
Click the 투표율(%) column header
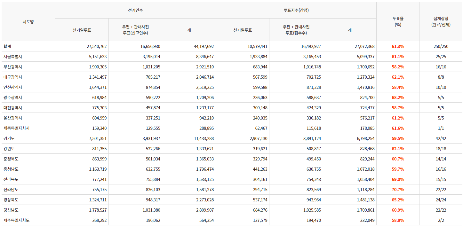tap(398, 22)
